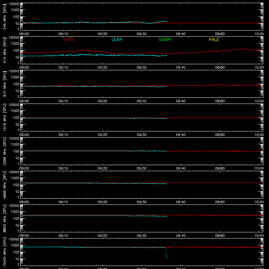Click 09:10 tick label under 245 MHz panel
Image resolution: width=269 pixels, height=269 pixels.
[63, 34]
